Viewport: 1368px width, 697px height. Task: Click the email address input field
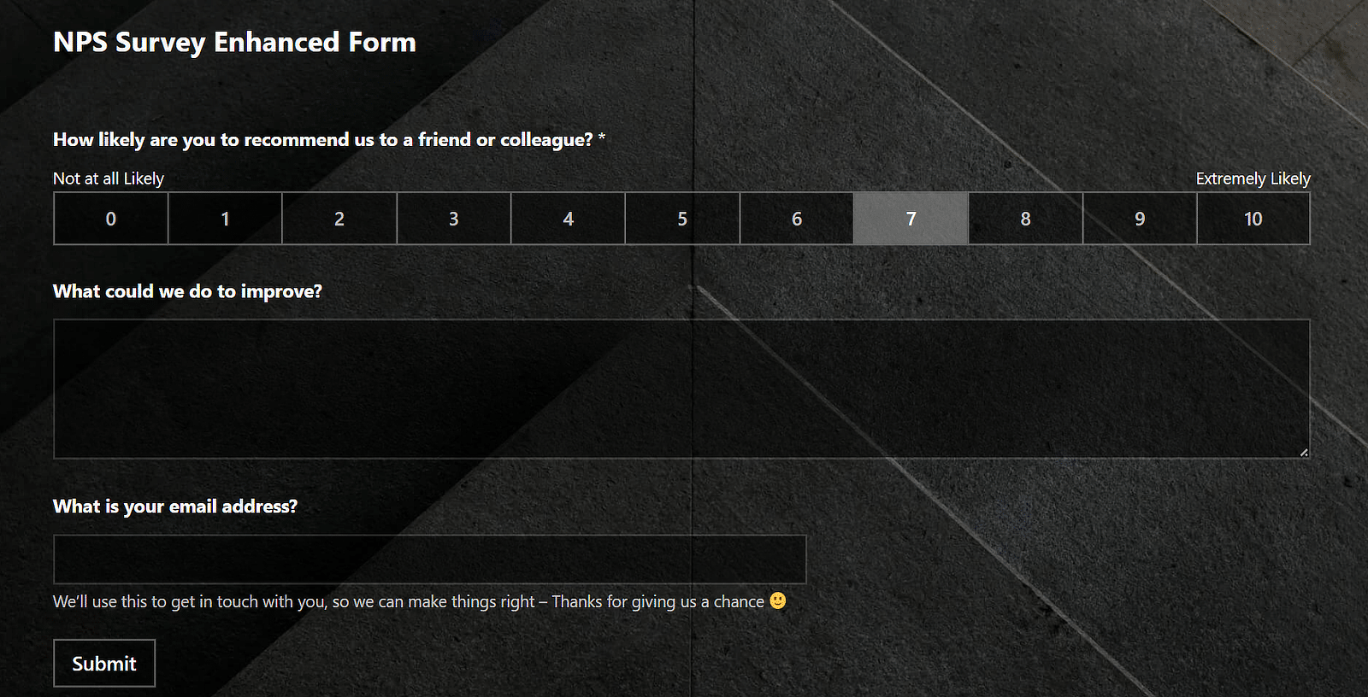coord(428,559)
